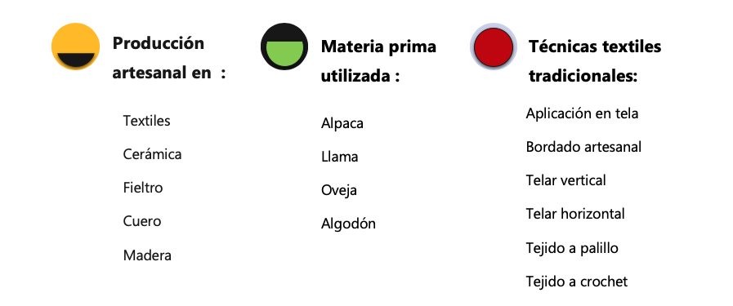Select 'Bordado artesanal' technique
Viewport: 733px width, 306px height.
click(583, 147)
